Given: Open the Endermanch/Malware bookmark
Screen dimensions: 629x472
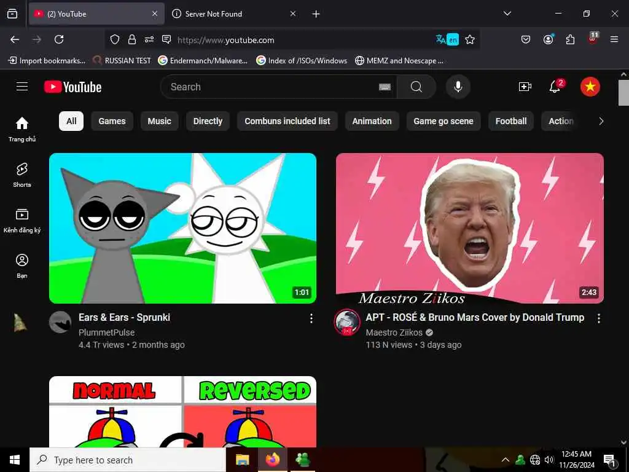Looking at the screenshot, I should coord(203,61).
